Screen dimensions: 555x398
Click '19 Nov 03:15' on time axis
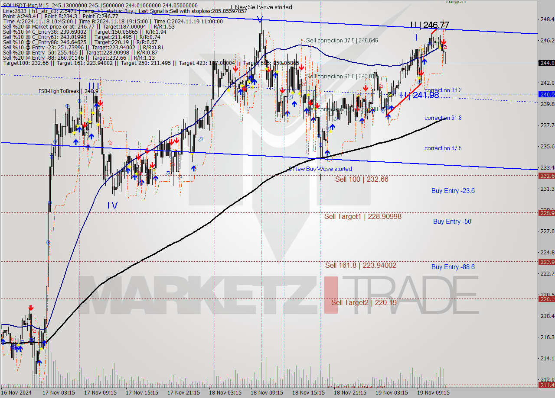(x=392, y=393)
